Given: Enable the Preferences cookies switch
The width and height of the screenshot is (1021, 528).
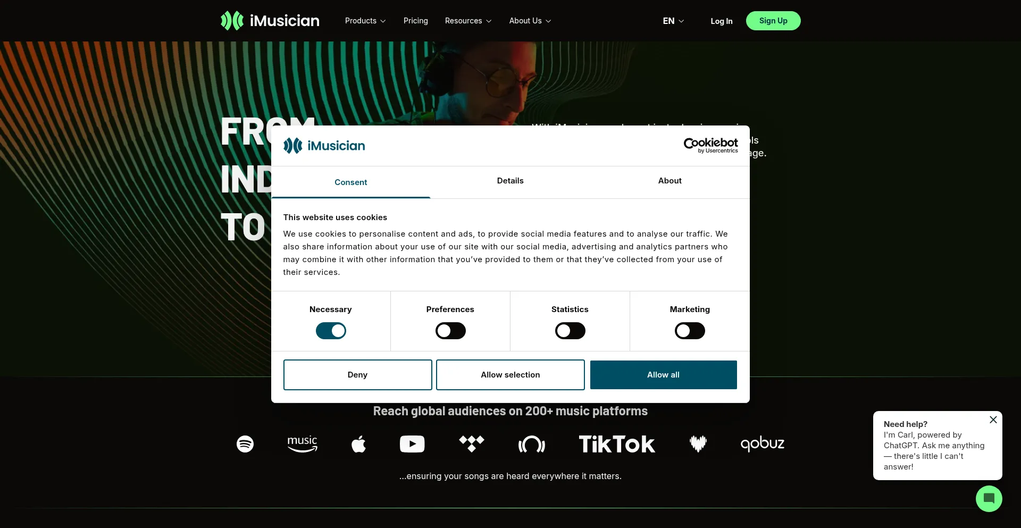Looking at the screenshot, I should (450, 331).
